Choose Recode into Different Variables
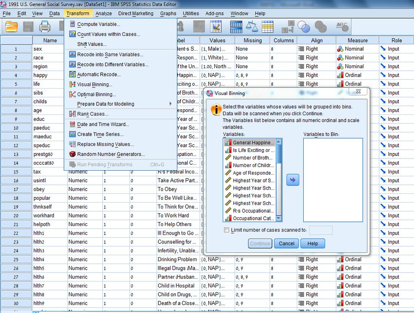414x313 pixels. (x=120, y=65)
